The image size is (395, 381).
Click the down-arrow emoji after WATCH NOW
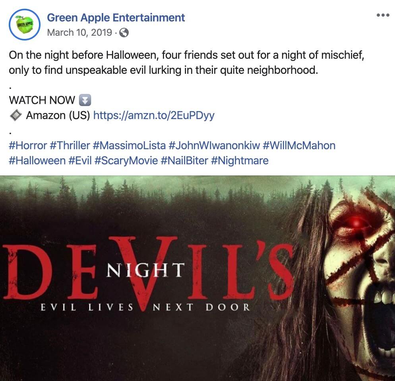(x=85, y=100)
